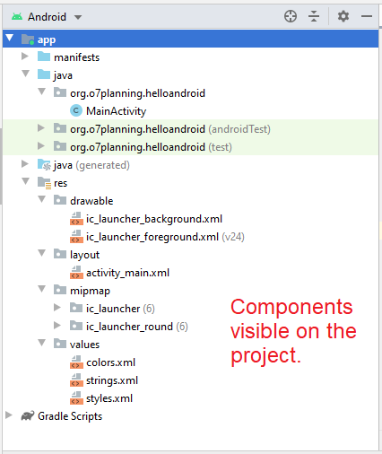Expand the Gradle Scripts node

9,415
